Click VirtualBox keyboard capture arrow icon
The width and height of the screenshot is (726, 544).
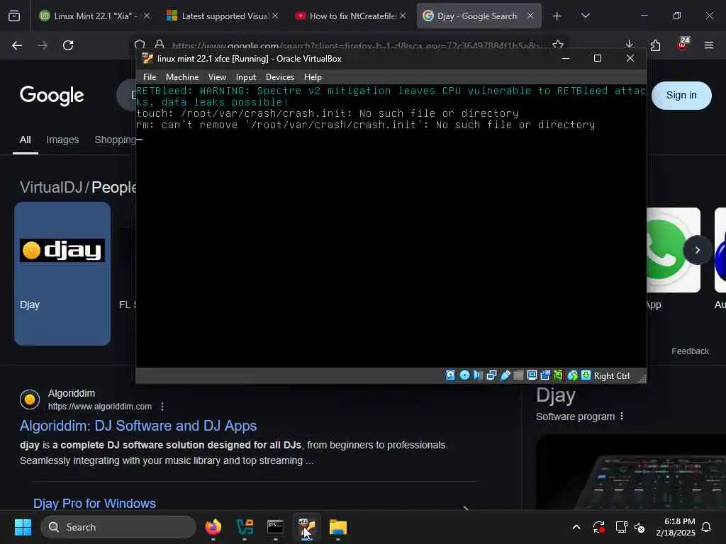(x=586, y=375)
